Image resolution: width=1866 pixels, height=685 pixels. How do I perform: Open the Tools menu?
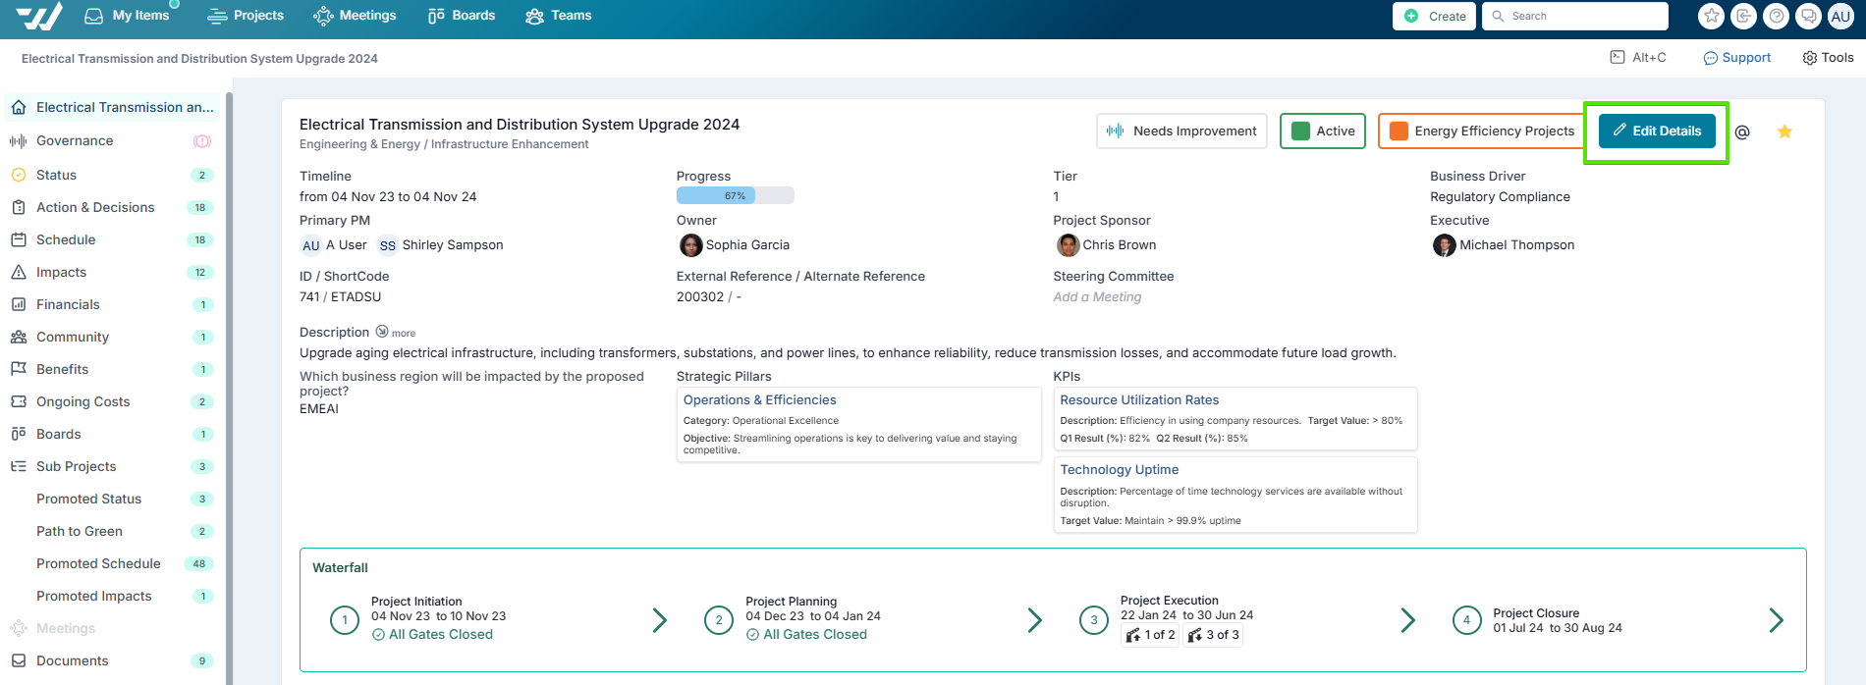click(1828, 58)
